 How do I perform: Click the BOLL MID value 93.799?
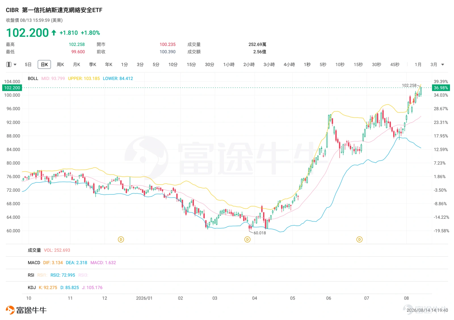pos(53,79)
